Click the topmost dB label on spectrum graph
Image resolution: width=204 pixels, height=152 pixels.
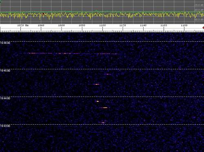coord(199,5)
